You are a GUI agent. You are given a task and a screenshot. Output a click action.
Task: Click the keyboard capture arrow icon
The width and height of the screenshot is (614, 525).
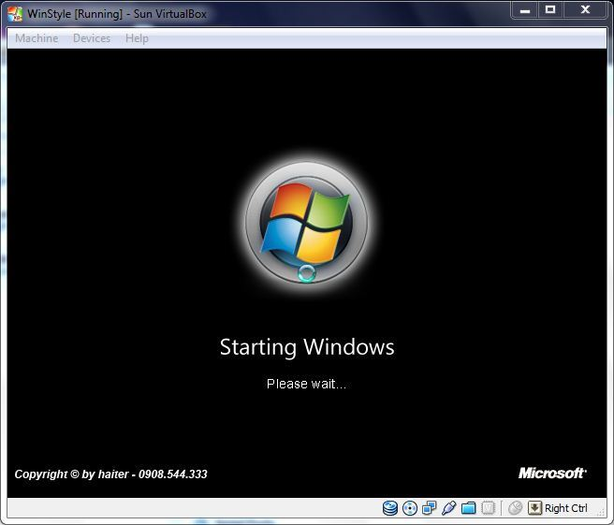pos(534,508)
